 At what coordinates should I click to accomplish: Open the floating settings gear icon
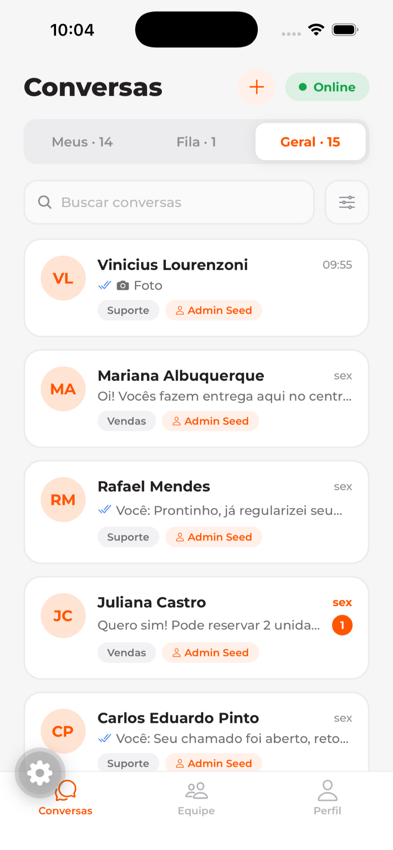coord(40,773)
